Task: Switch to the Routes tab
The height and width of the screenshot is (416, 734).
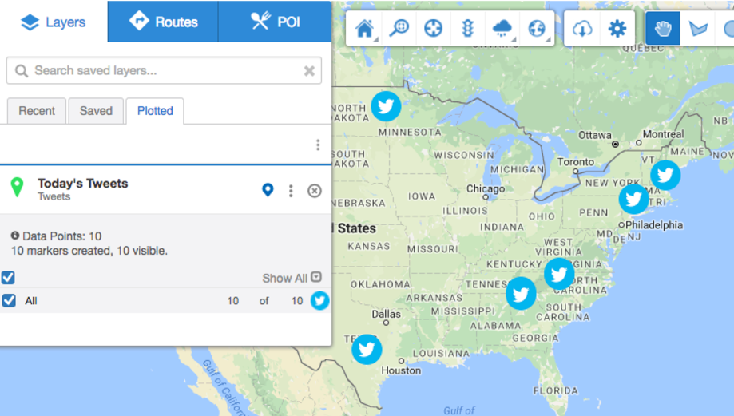Action: click(x=163, y=22)
